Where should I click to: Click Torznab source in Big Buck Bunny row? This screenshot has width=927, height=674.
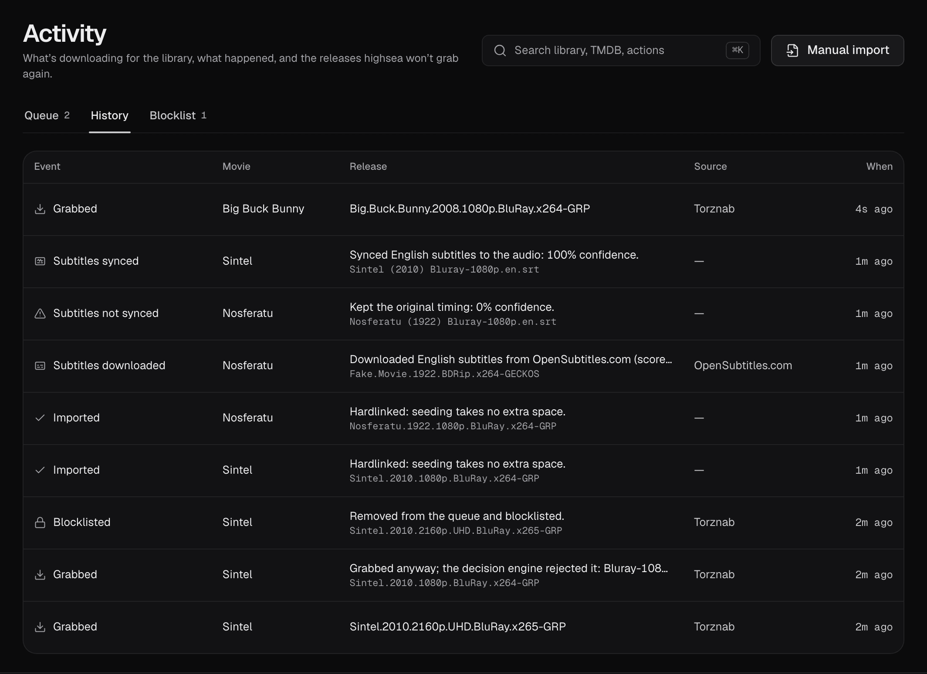pyautogui.click(x=714, y=209)
